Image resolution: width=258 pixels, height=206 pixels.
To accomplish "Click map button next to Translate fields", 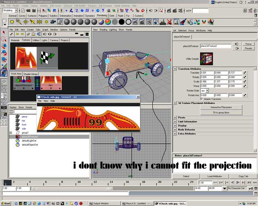I will click(x=245, y=72).
